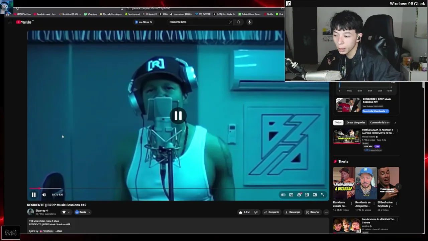Click the Windows 98 Clock question mark icon
428x241 pixels.
(289, 3)
